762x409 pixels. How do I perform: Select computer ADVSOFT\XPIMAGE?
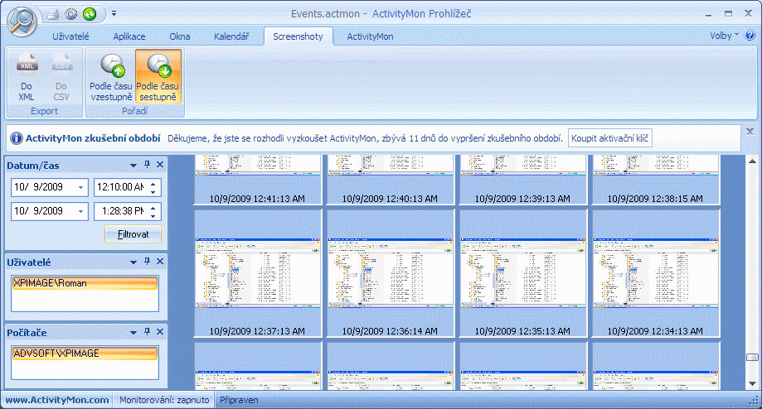click(x=85, y=354)
